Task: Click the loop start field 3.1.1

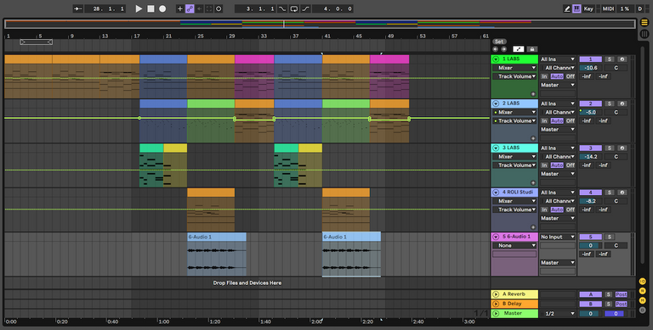Action: [x=255, y=8]
